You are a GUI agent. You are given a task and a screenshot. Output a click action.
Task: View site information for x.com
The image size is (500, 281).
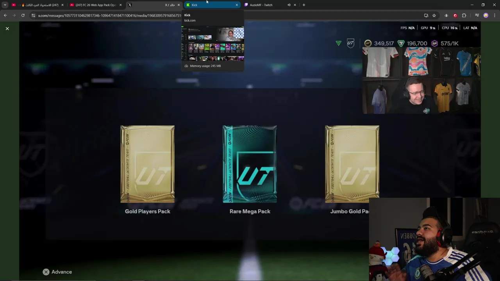point(34,15)
